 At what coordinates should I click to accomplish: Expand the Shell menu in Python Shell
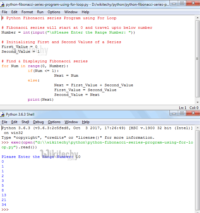pyautogui.click(x=25, y=122)
